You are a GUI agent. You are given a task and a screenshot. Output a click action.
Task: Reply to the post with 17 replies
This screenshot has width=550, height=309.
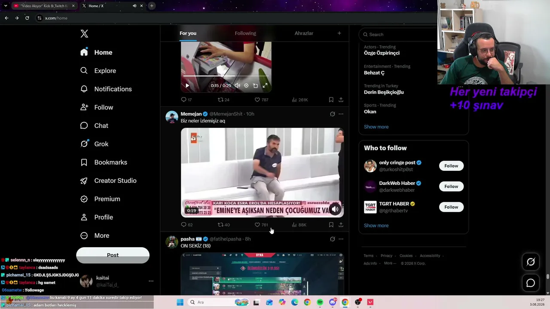186,100
